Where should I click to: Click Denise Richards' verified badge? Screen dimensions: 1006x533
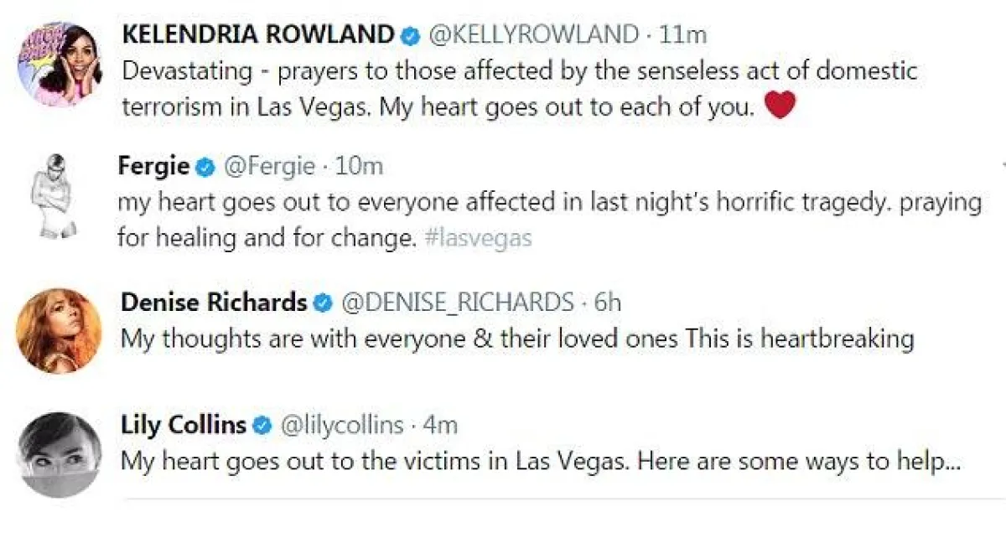(322, 303)
